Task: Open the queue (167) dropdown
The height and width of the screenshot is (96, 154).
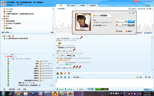Action: pyautogui.click(x=11, y=33)
